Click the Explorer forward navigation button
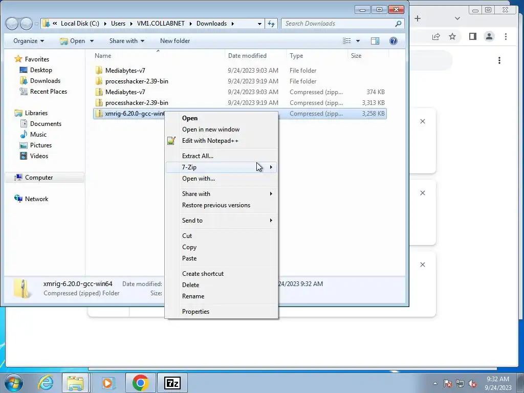524x393 pixels. pos(27,24)
